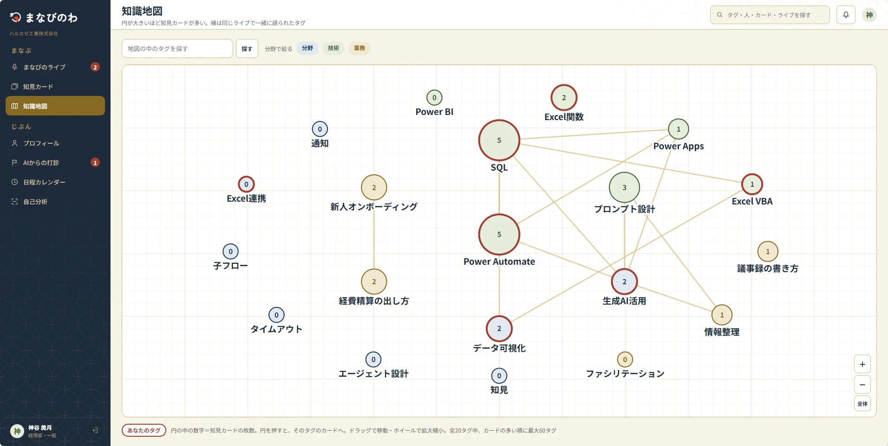888x446 pixels.
Task: Open the ファシリテーション tag node
Action: tap(625, 359)
